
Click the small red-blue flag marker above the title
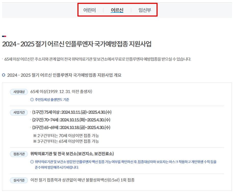click(4, 36)
